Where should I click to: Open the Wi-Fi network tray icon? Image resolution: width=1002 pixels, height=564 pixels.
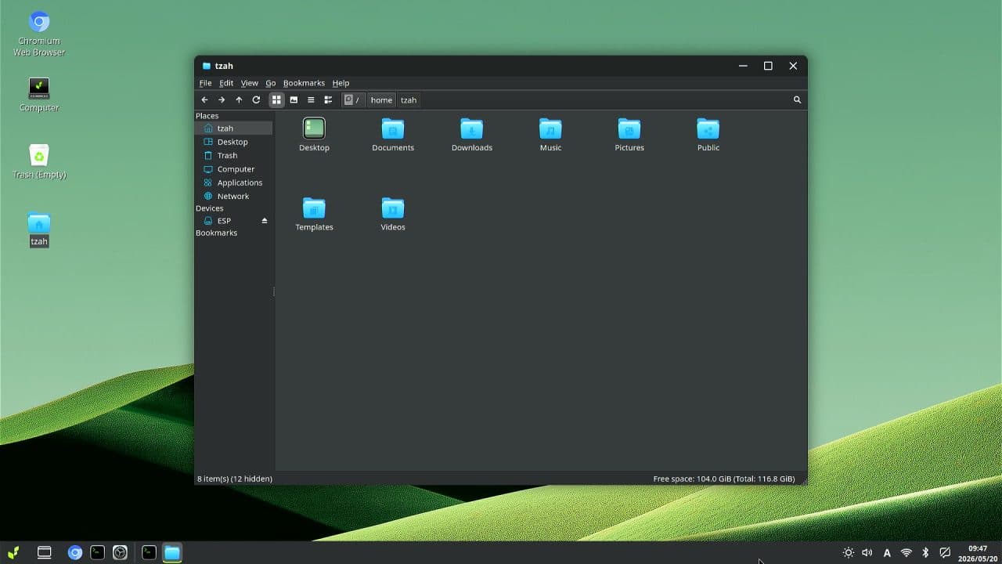point(906,552)
